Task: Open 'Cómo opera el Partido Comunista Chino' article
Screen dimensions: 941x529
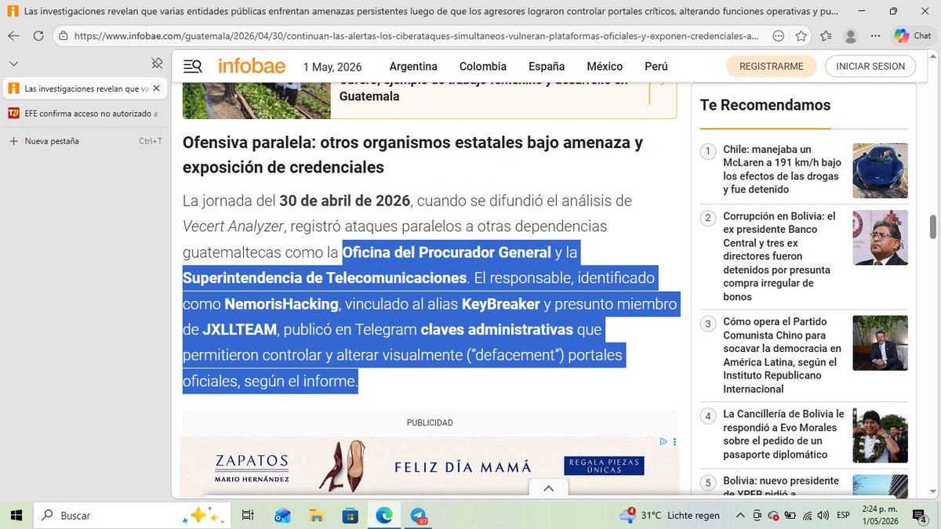Action: click(x=782, y=355)
